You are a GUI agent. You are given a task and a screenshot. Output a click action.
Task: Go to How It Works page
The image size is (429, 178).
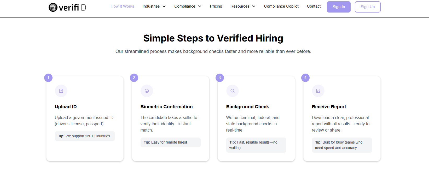[x=122, y=6]
